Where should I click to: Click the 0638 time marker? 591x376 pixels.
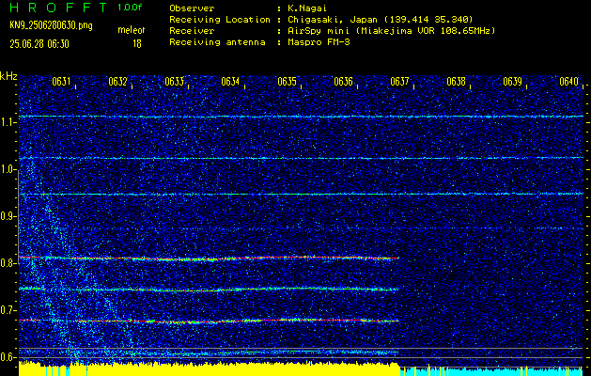[456, 82]
